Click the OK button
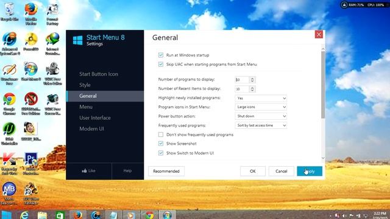The width and height of the screenshot is (390, 219). pyautogui.click(x=253, y=172)
